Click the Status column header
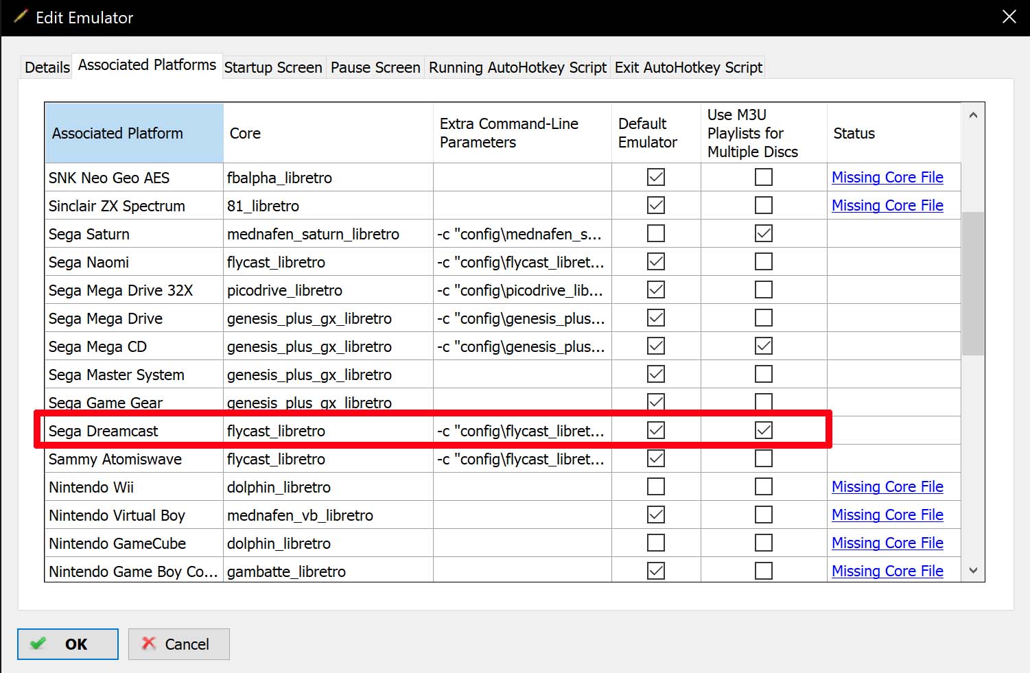Image resolution: width=1030 pixels, height=673 pixels. pos(894,133)
